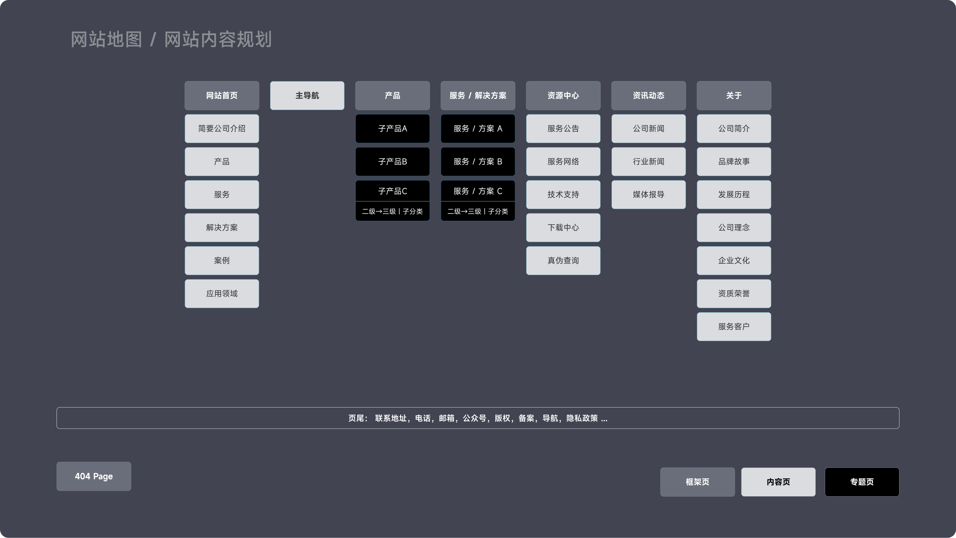Click the 技术支持 node

[563, 194]
